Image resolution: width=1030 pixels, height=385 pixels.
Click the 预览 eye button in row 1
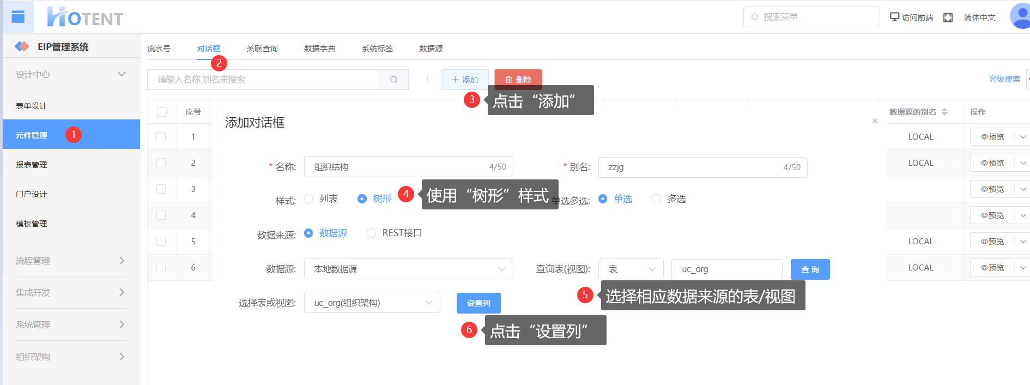pos(992,137)
